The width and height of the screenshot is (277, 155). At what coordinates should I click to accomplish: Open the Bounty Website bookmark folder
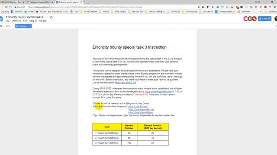(88, 12)
